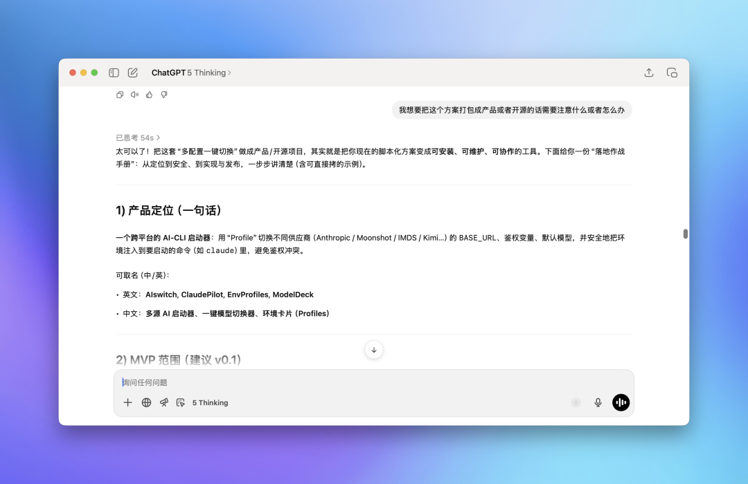Open the share conversation icon
The height and width of the screenshot is (484, 748).
point(649,73)
